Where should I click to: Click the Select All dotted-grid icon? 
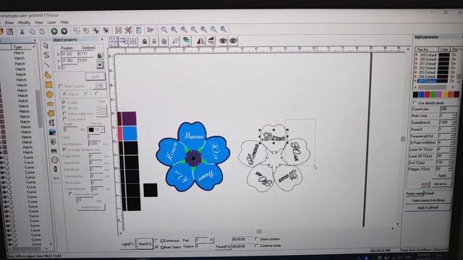click(114, 42)
